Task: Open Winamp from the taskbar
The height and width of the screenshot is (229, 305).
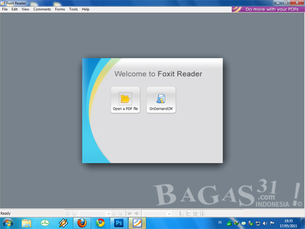Action: pyautogui.click(x=63, y=224)
